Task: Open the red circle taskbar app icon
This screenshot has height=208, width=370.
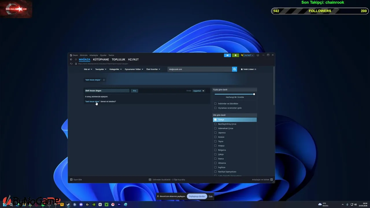Action: pos(113,205)
